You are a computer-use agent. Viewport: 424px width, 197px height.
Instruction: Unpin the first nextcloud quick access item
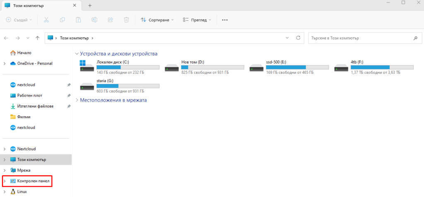[69, 85]
